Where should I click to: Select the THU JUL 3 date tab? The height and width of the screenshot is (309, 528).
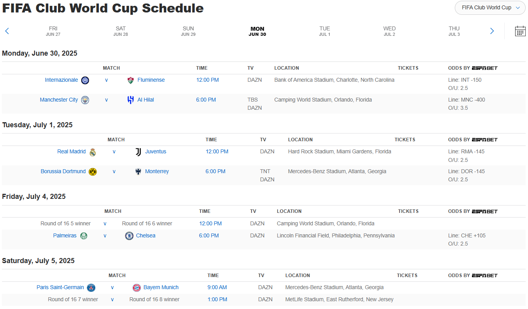click(454, 31)
